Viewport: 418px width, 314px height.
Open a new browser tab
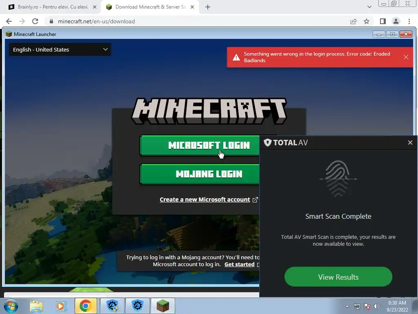[x=208, y=7]
